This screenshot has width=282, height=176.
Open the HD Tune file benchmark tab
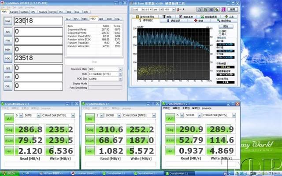click(x=186, y=17)
